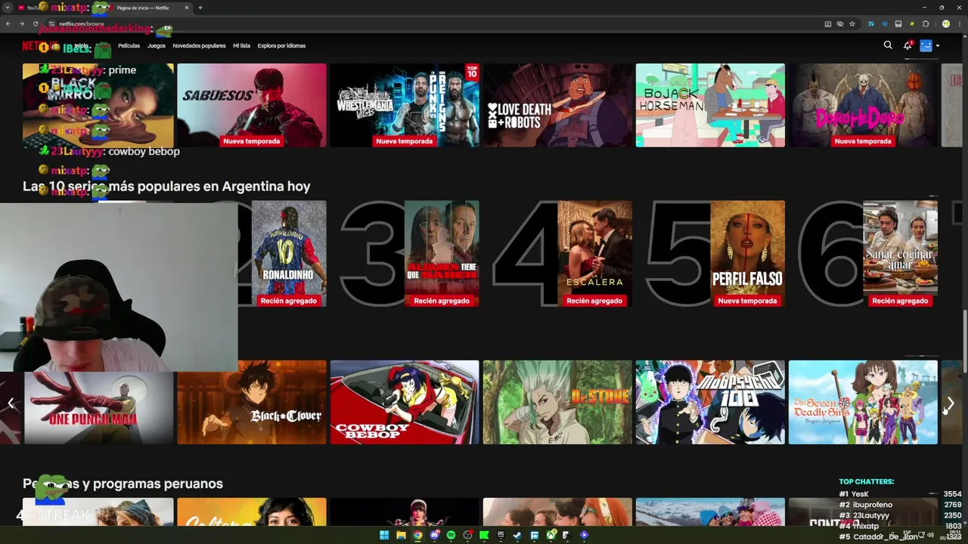This screenshot has width=968, height=544.
Task: Click Nueva temporada badge on Dorohedoro
Action: coord(863,141)
